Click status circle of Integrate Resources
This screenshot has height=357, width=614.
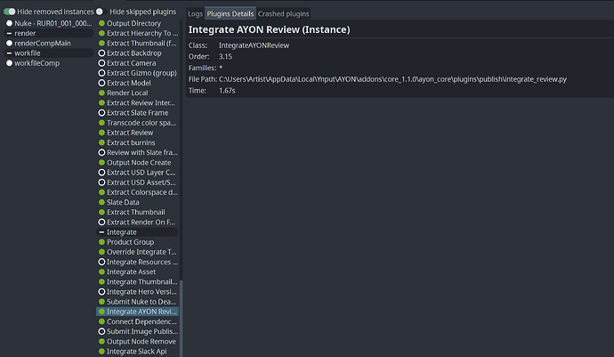101,262
